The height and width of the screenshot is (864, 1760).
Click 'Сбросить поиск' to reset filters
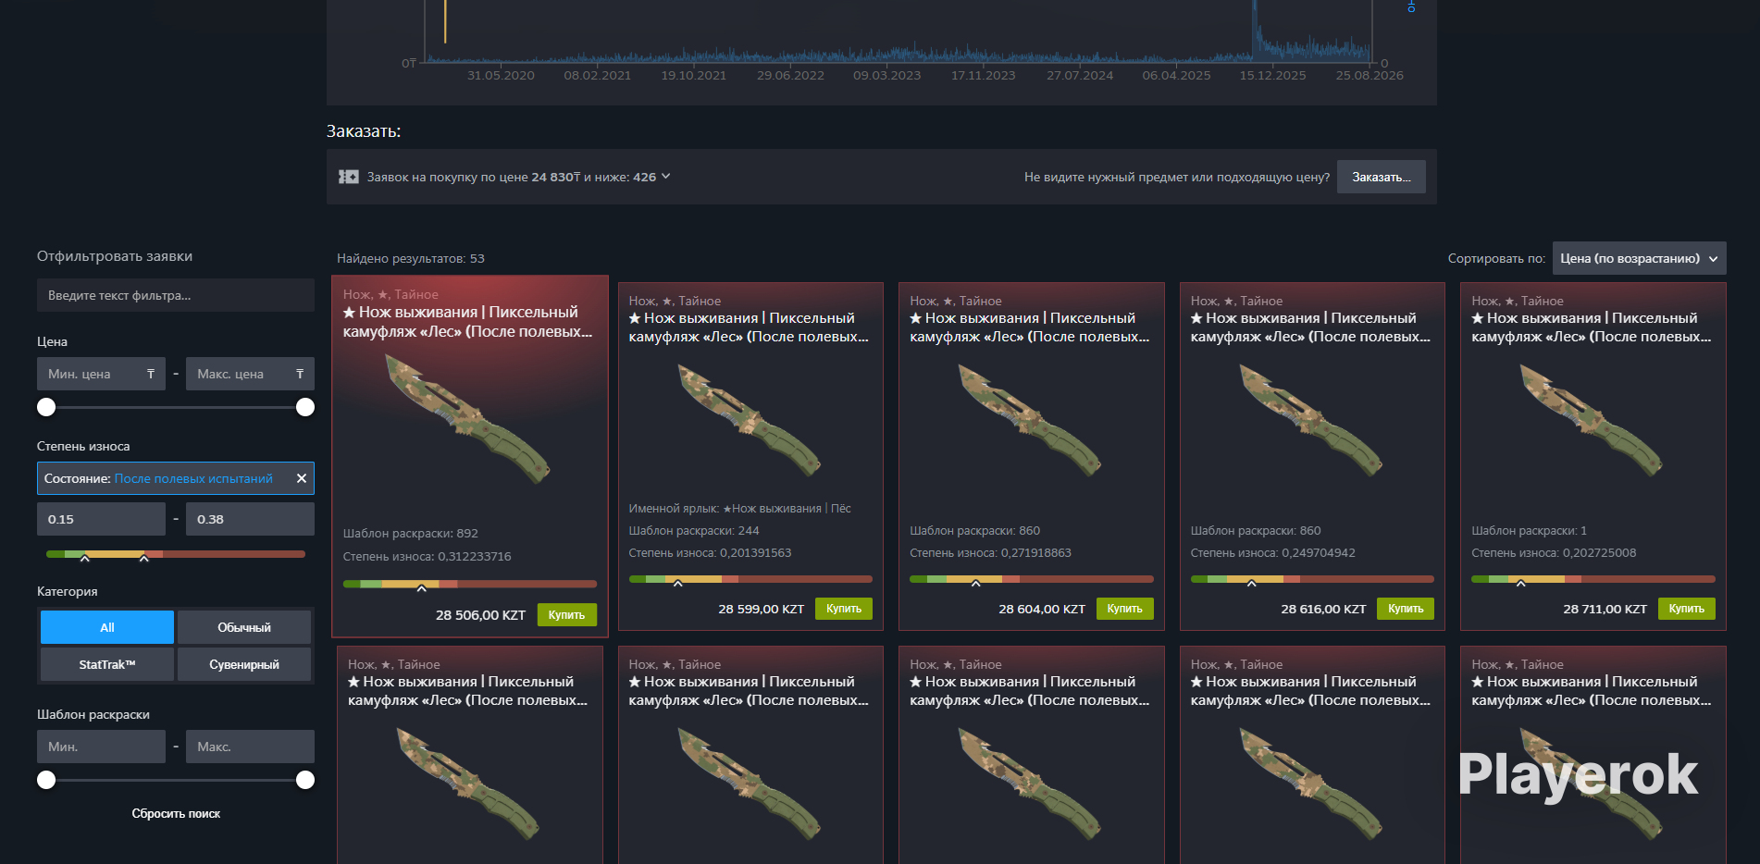click(176, 814)
